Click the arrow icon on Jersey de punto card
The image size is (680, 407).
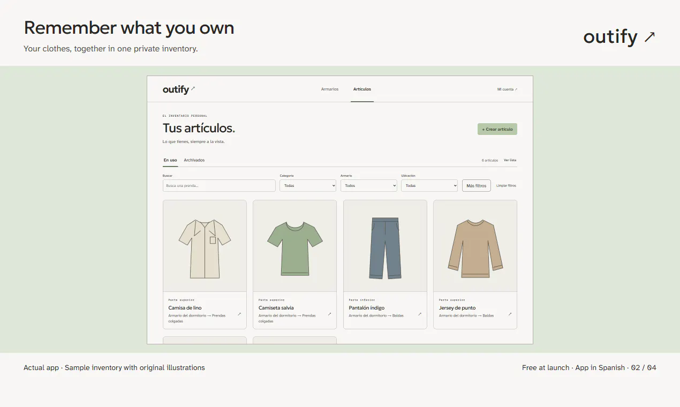(510, 314)
